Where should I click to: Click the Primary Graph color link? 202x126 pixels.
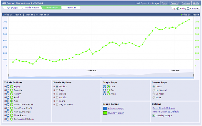point(116,108)
